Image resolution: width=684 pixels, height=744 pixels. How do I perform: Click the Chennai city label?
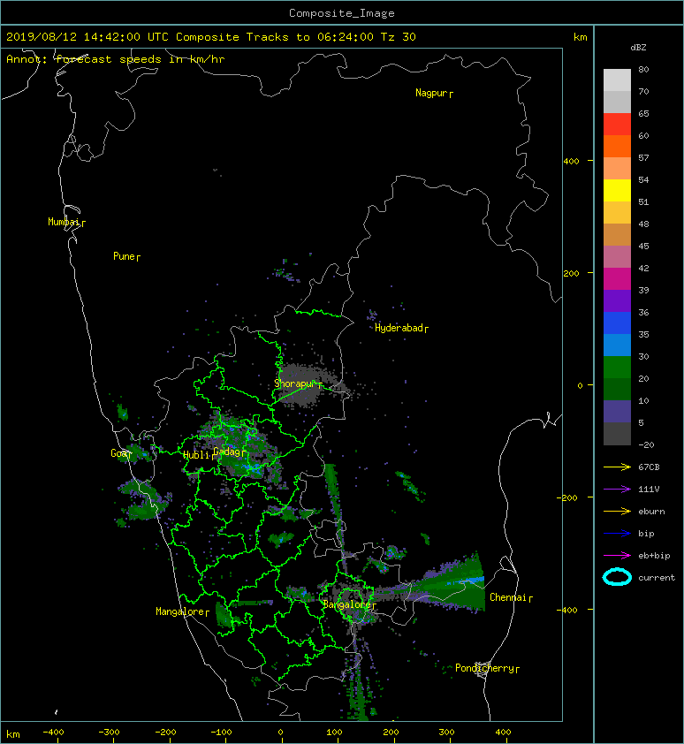coord(508,597)
